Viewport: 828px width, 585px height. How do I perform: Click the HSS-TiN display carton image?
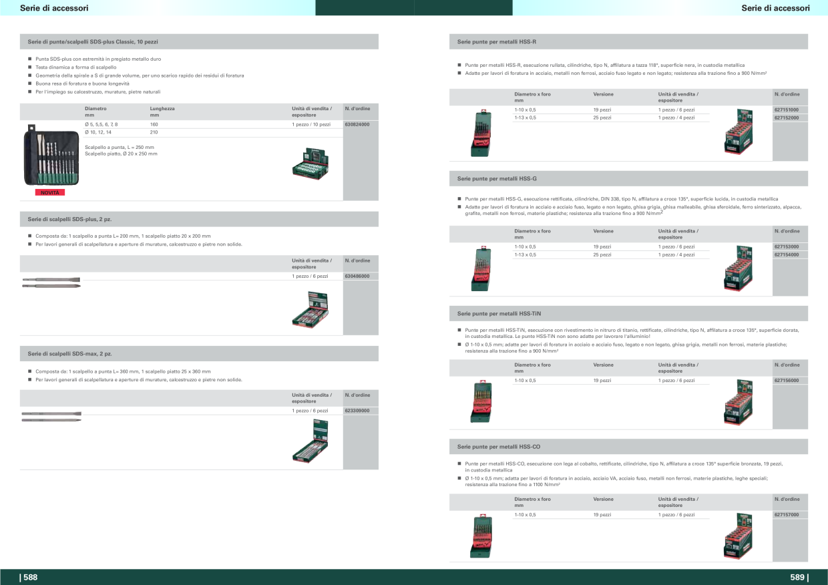(x=739, y=402)
